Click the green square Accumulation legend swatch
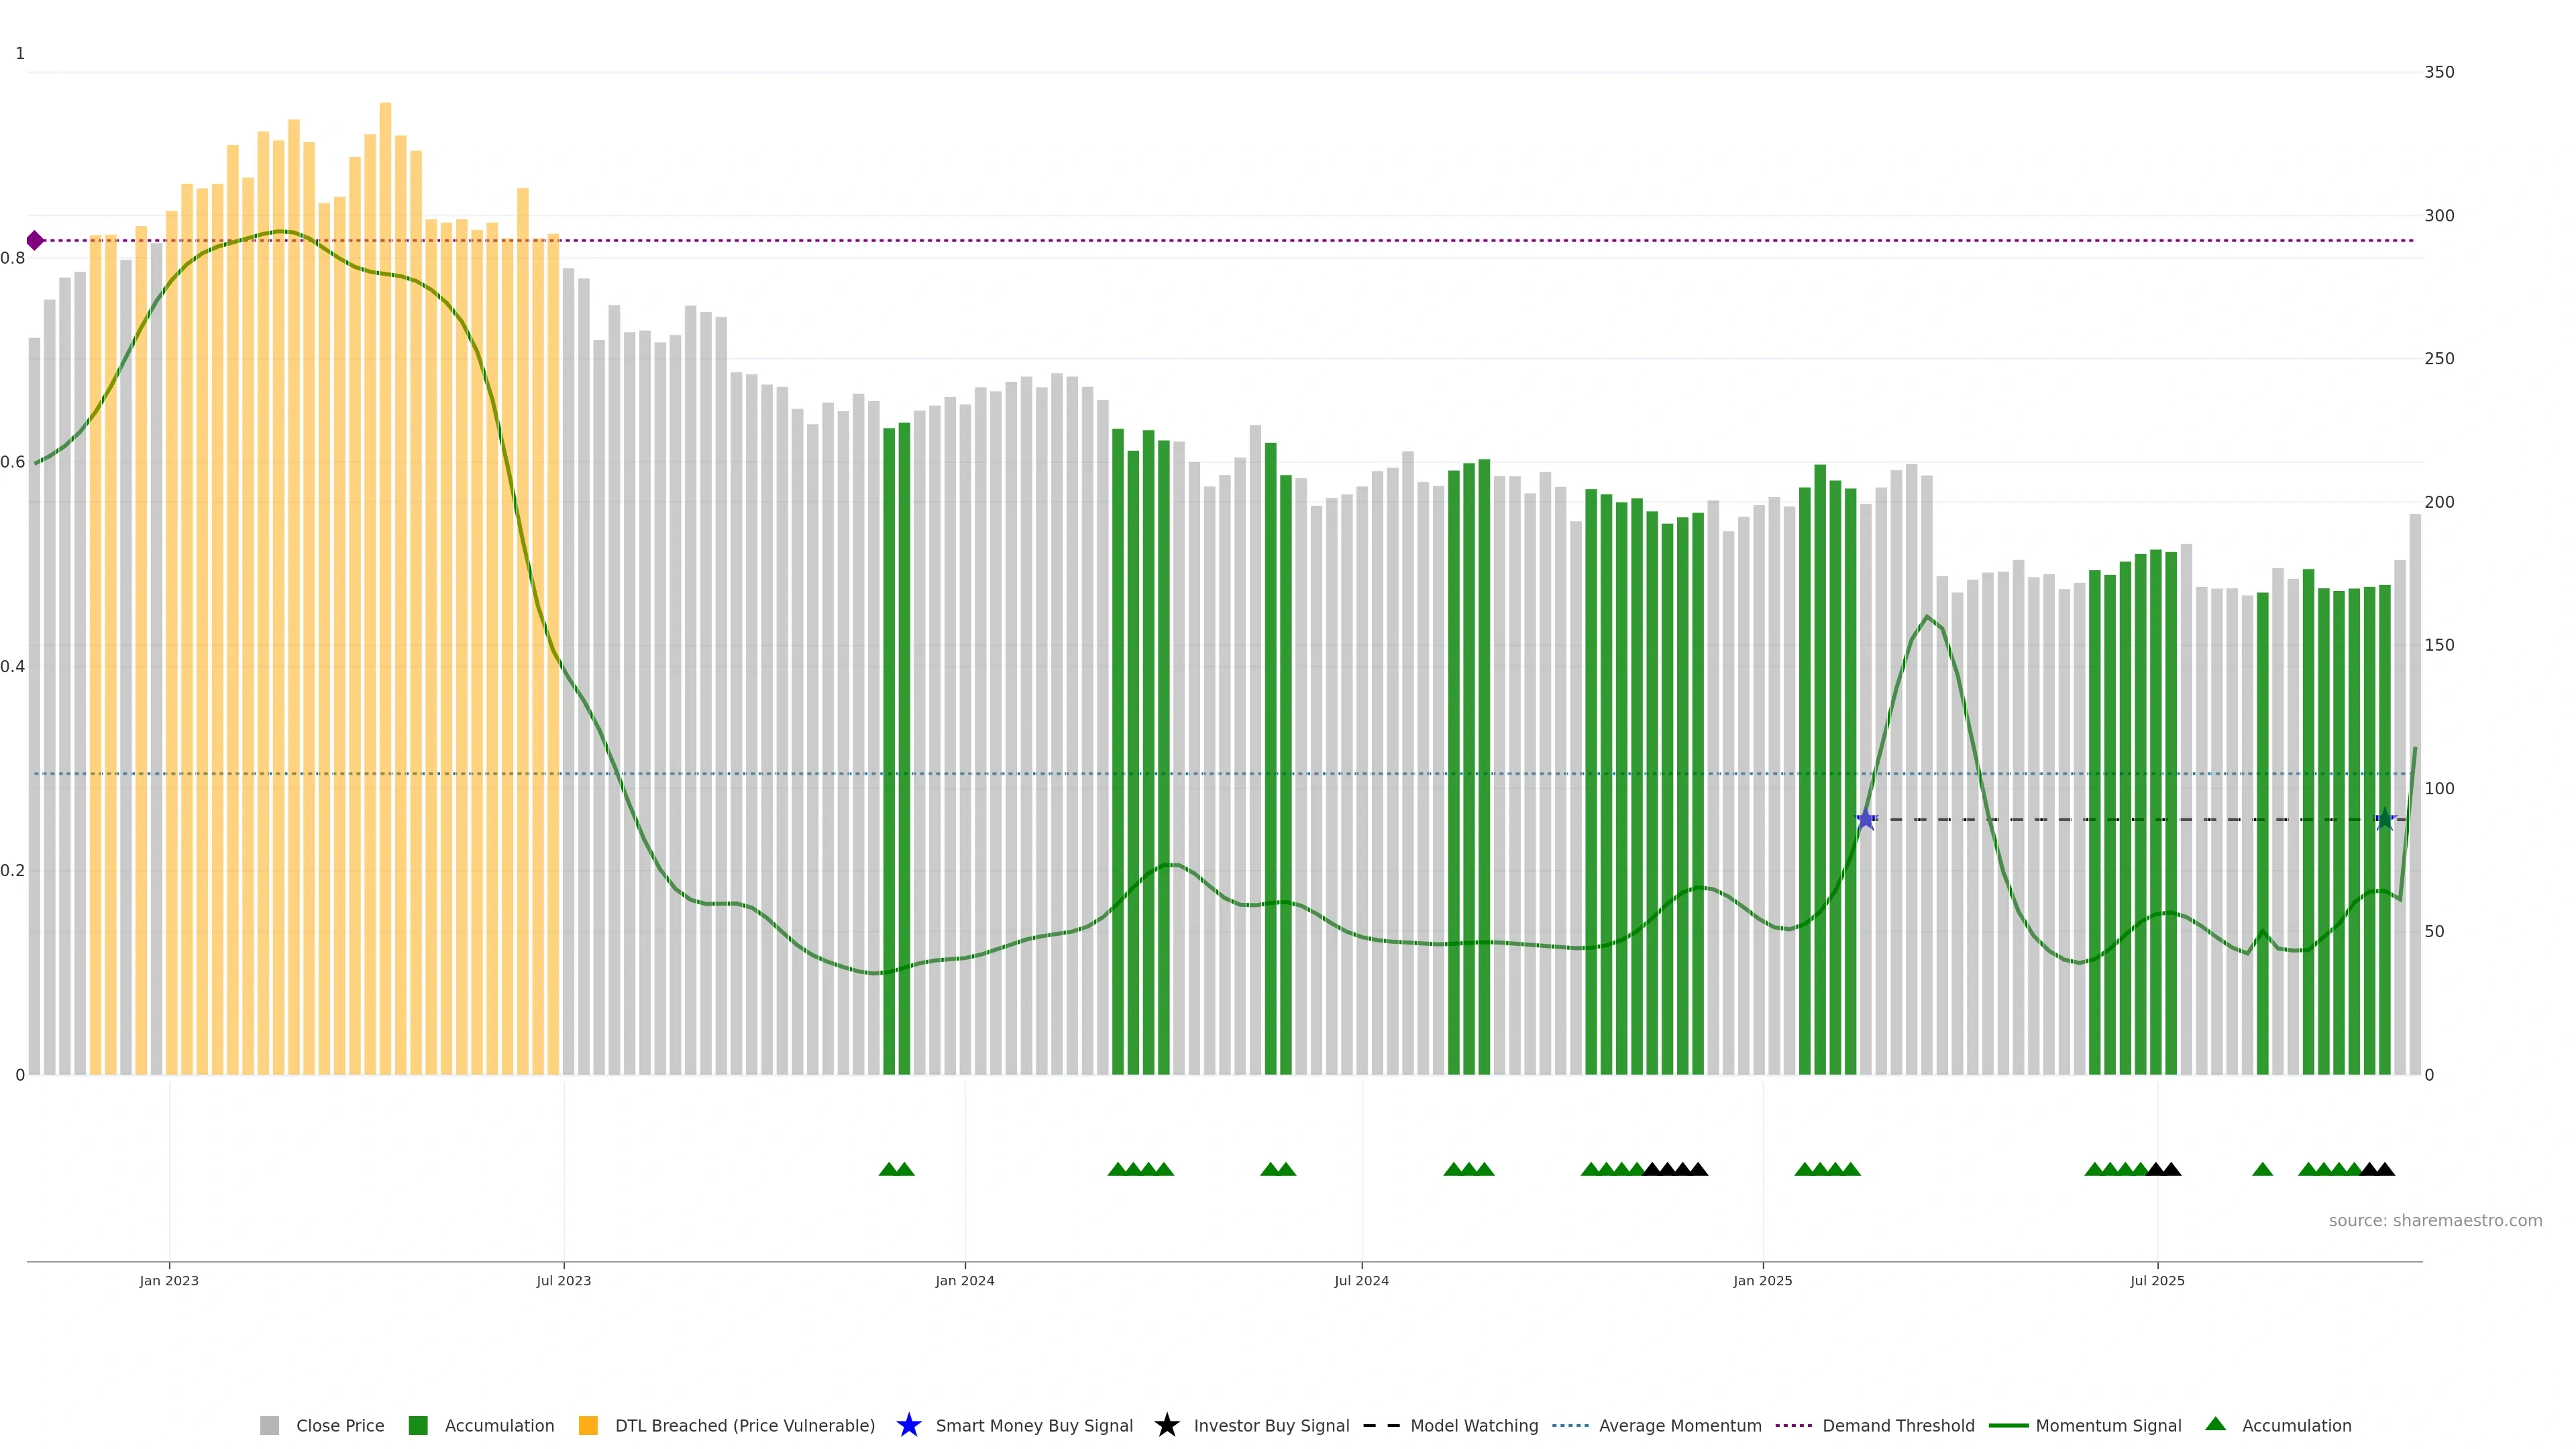Screen dimensions: 2576x1449 click(418, 1426)
